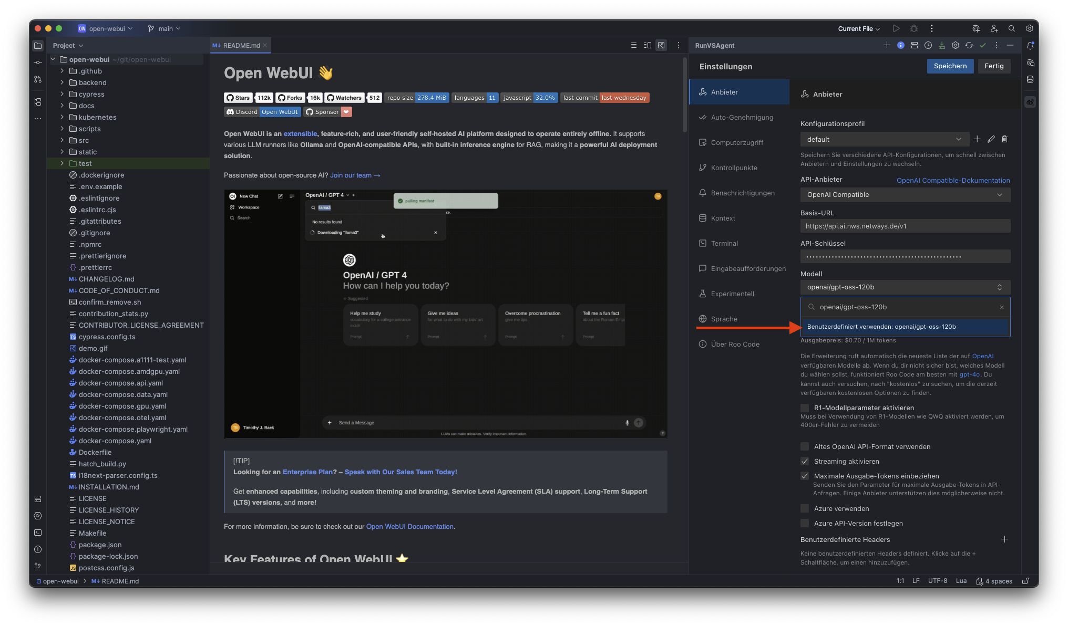Click the green checkmark icon in RunVSAgent toolbar
The height and width of the screenshot is (626, 1068).
click(983, 45)
